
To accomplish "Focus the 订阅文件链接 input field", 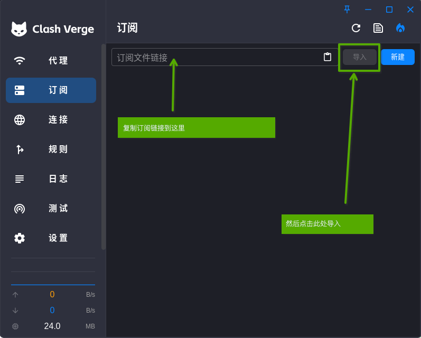I will pyautogui.click(x=217, y=58).
